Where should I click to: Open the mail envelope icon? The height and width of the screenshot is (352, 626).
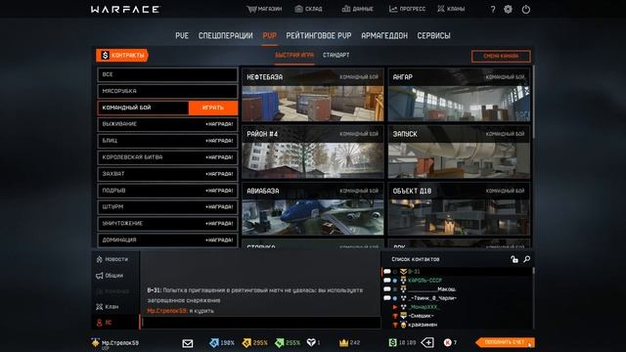187,343
